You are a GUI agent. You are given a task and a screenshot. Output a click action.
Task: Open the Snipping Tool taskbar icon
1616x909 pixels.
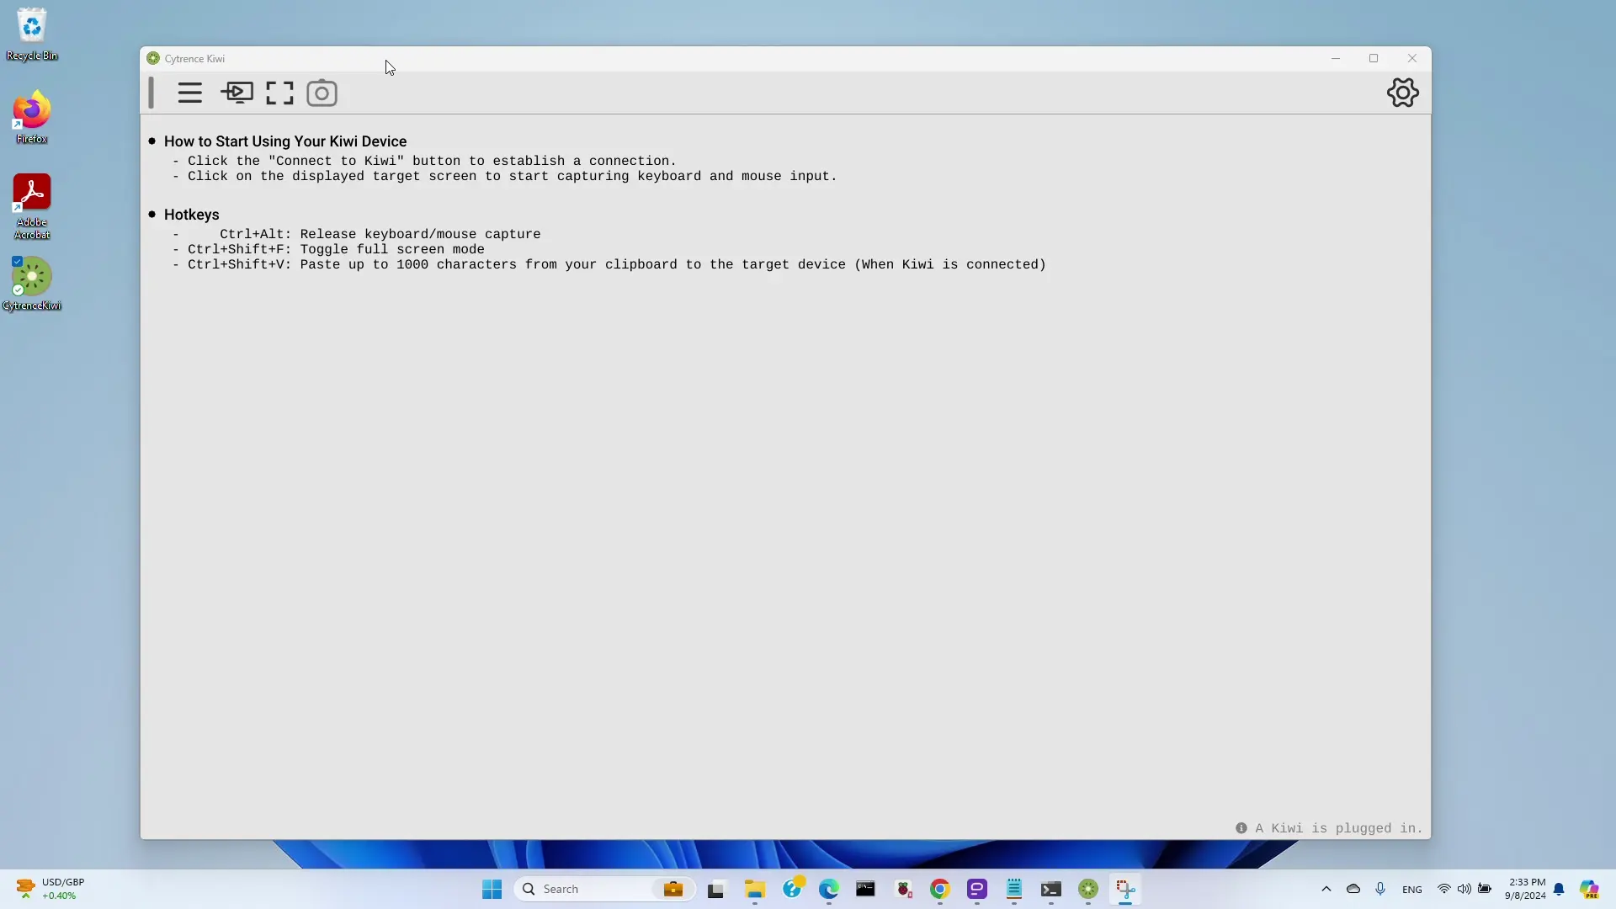pyautogui.click(x=1125, y=889)
